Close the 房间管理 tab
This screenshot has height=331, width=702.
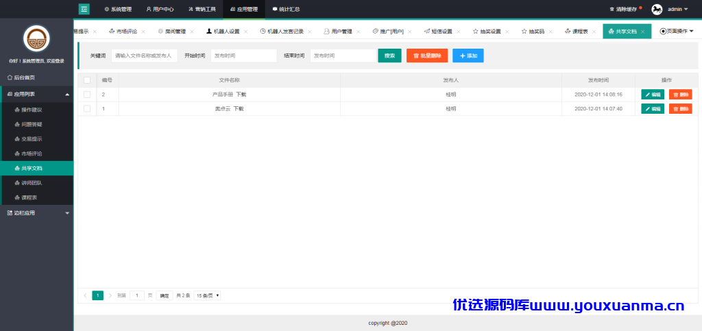[192, 32]
